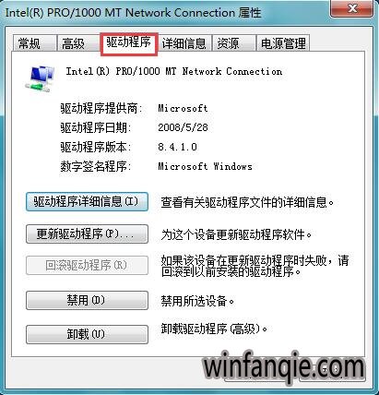Image resolution: width=379 pixels, height=395 pixels.
Task: Switch to the 电源管理 tab
Action: [x=283, y=43]
